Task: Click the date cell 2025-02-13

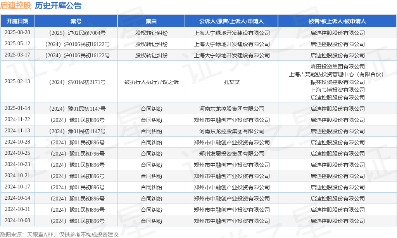Action: click(17, 81)
